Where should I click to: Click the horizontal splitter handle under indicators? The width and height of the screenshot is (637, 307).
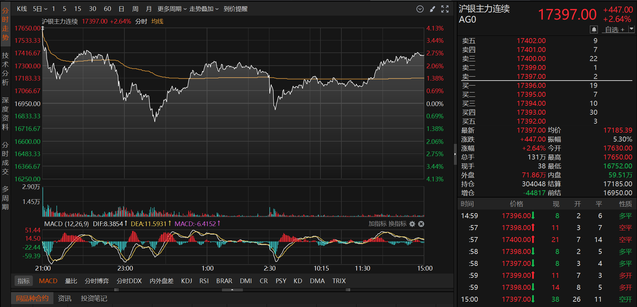232,290
